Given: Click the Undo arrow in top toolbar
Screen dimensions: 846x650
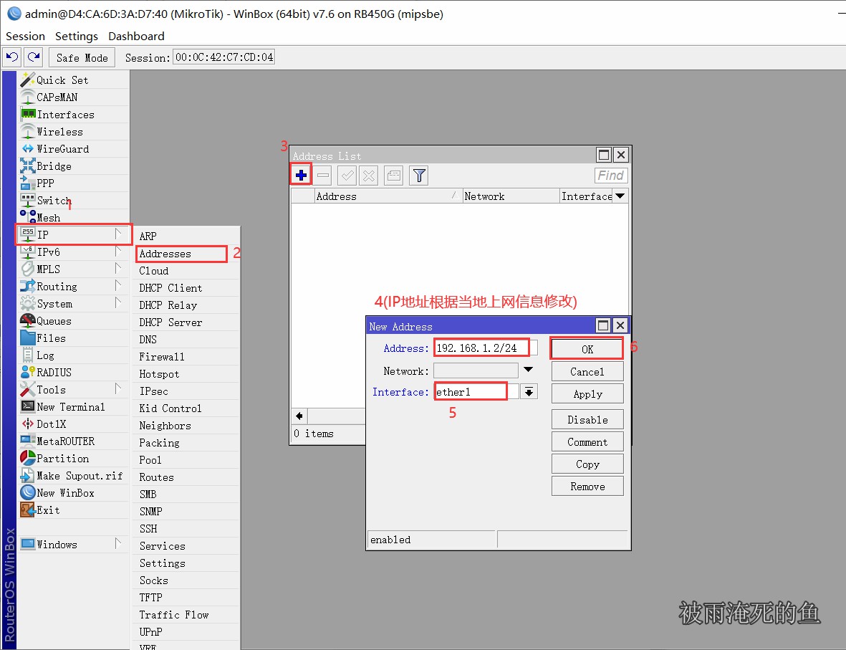Looking at the screenshot, I should pyautogui.click(x=12, y=57).
